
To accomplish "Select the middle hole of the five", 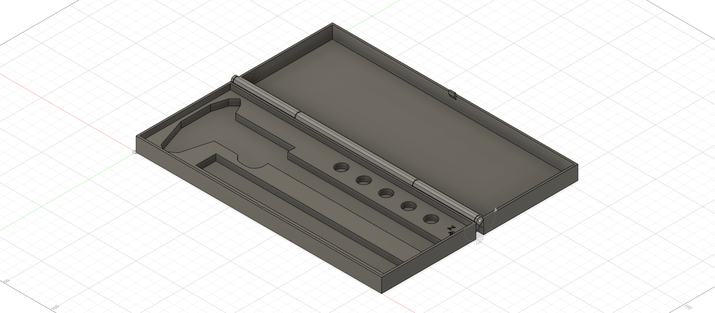I will (386, 193).
